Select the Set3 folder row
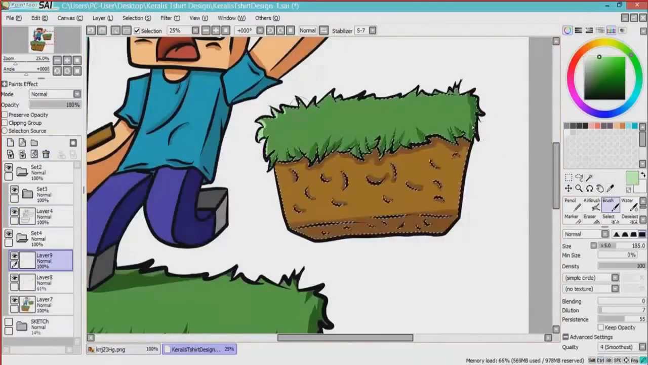 41,195
